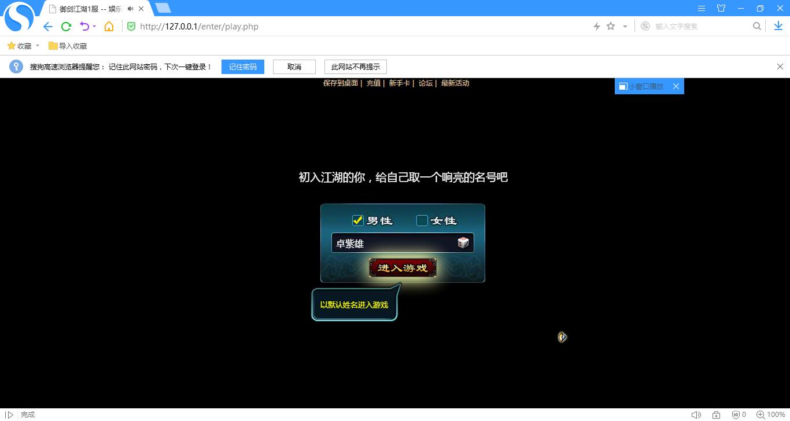Screen dimensions: 790x421
Task: Click the random name dice icon
Action: tap(463, 243)
